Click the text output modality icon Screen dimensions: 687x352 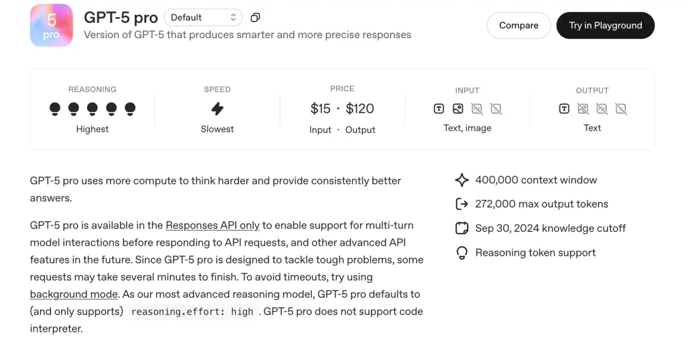click(x=564, y=109)
